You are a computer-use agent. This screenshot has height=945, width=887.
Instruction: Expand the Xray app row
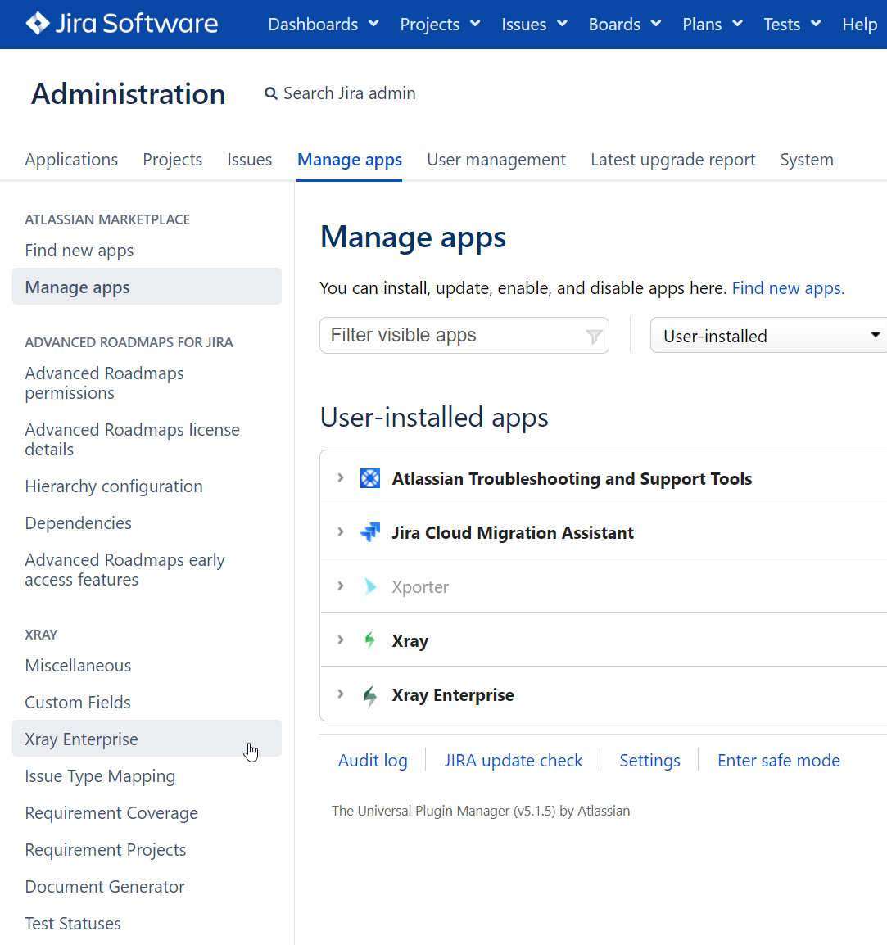coord(341,640)
